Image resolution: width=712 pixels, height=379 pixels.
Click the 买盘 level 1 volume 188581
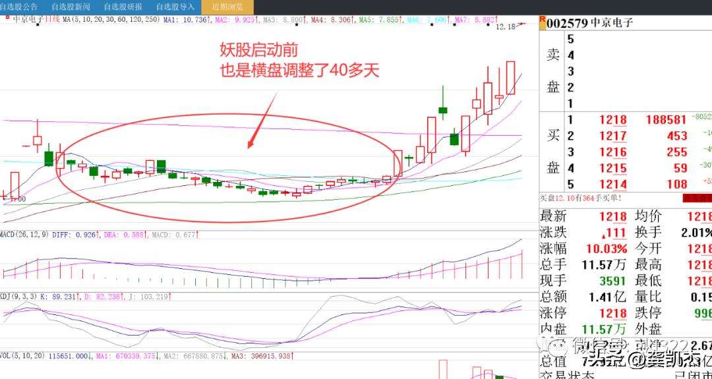tap(666, 120)
